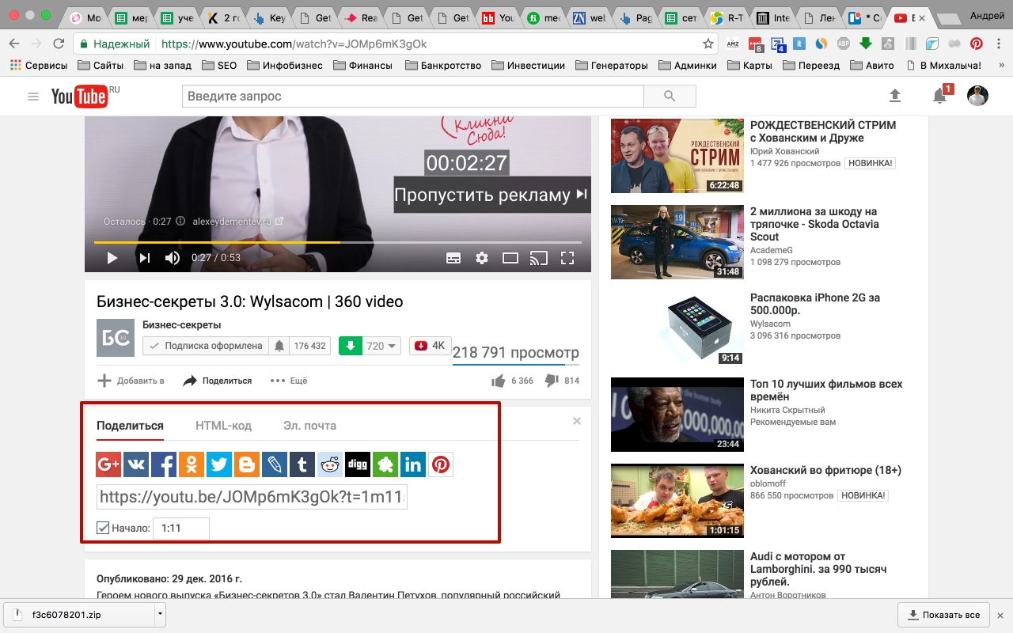Toggle the Начало start time checkbox
Viewport: 1013px width, 633px height.
tap(103, 528)
